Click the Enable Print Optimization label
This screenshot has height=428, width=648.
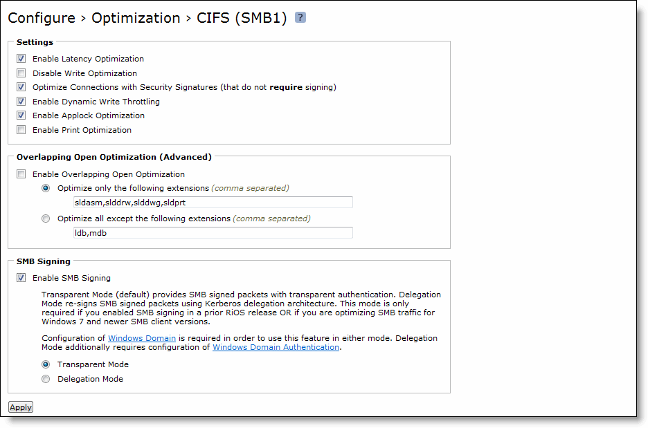click(x=82, y=130)
